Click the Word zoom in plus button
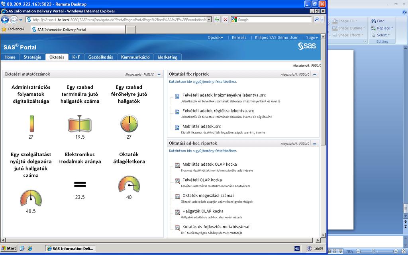 (396, 251)
